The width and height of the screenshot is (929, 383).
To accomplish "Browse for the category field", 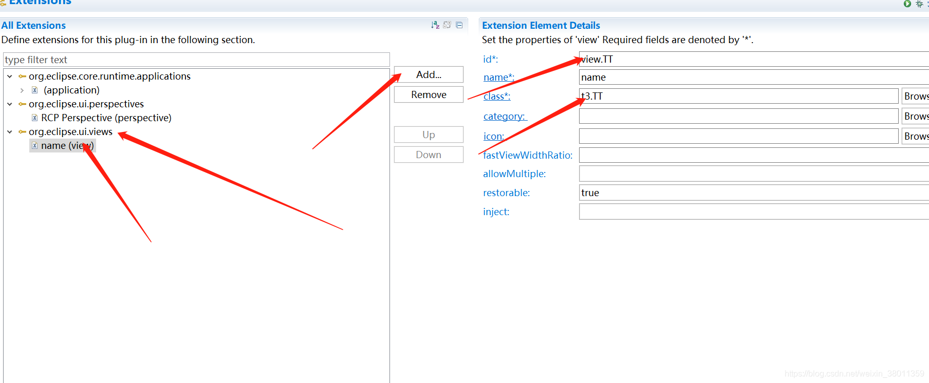I will pos(916,116).
